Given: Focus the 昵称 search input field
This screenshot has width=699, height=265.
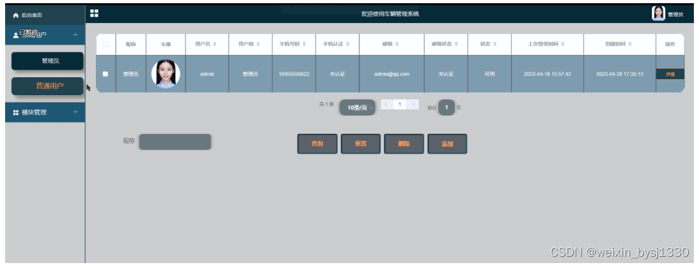Looking at the screenshot, I should pos(175,142).
